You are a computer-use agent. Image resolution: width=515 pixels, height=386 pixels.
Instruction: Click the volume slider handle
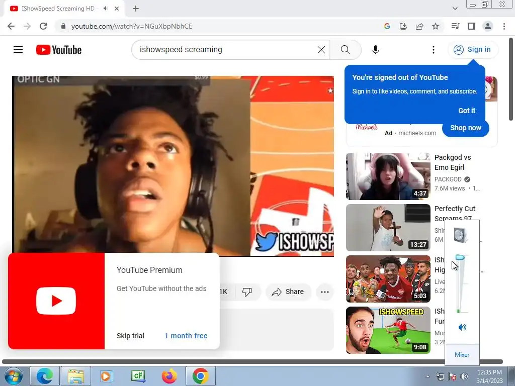(460, 258)
